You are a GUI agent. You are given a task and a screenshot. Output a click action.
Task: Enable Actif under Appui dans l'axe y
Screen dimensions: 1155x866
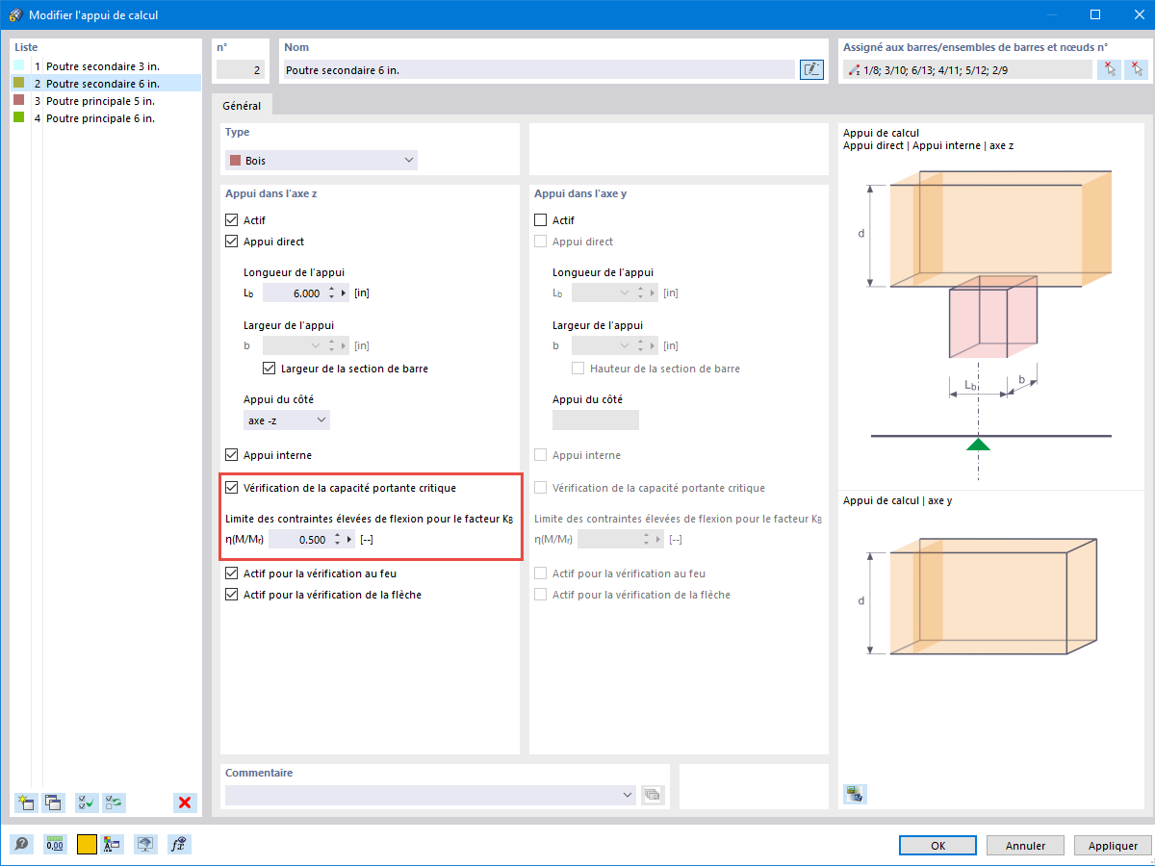tap(540, 220)
